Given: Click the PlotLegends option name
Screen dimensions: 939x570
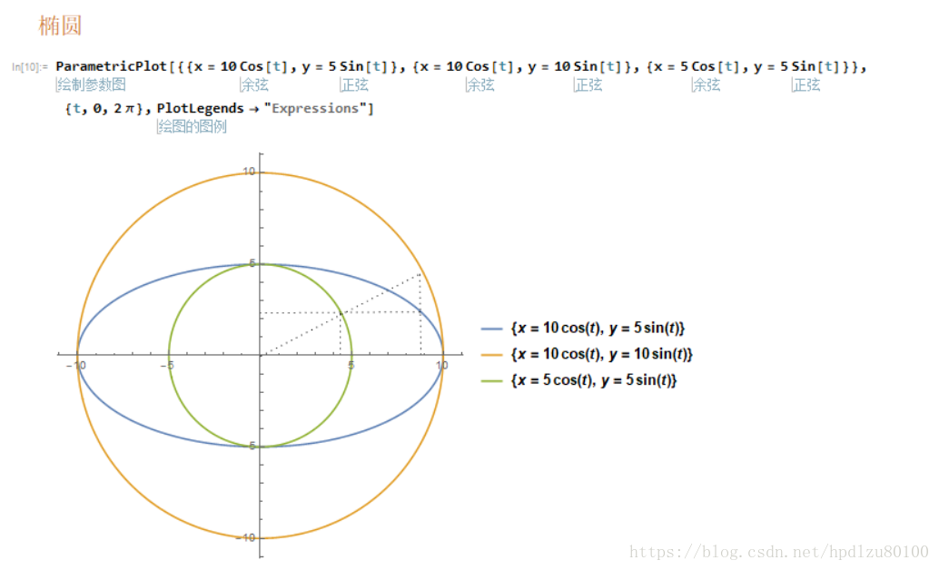Looking at the screenshot, I should (x=200, y=108).
